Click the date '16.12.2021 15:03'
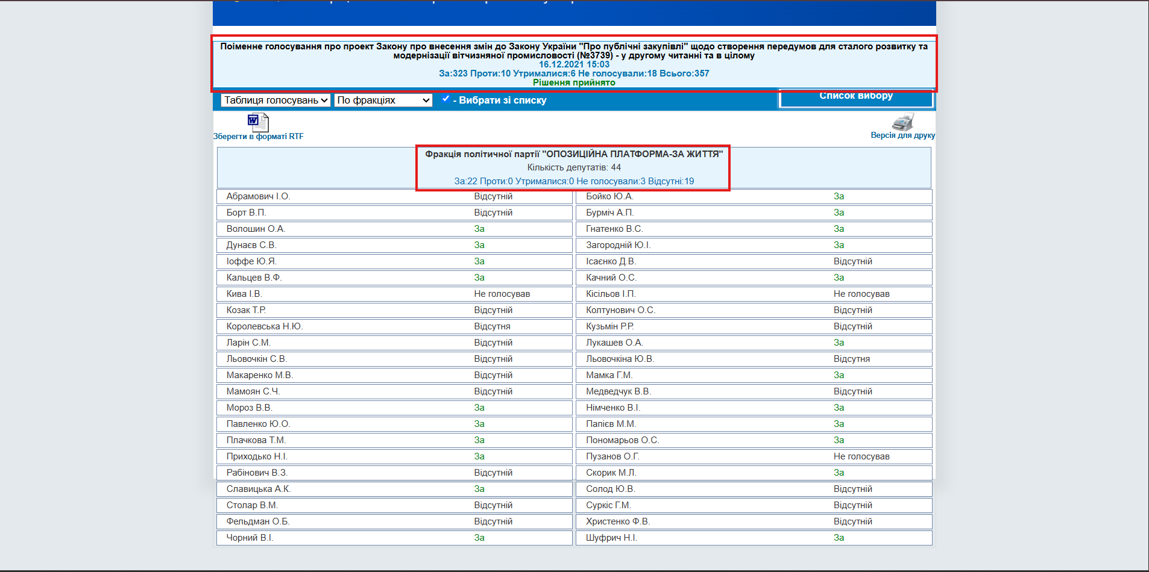Viewport: 1149px width, 572px height. pos(574,64)
